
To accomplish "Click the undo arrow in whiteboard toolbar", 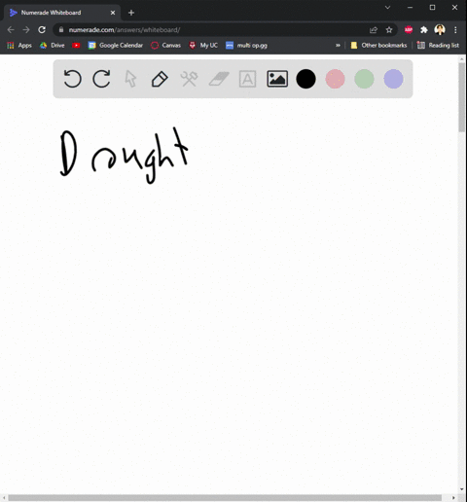I will (x=72, y=79).
